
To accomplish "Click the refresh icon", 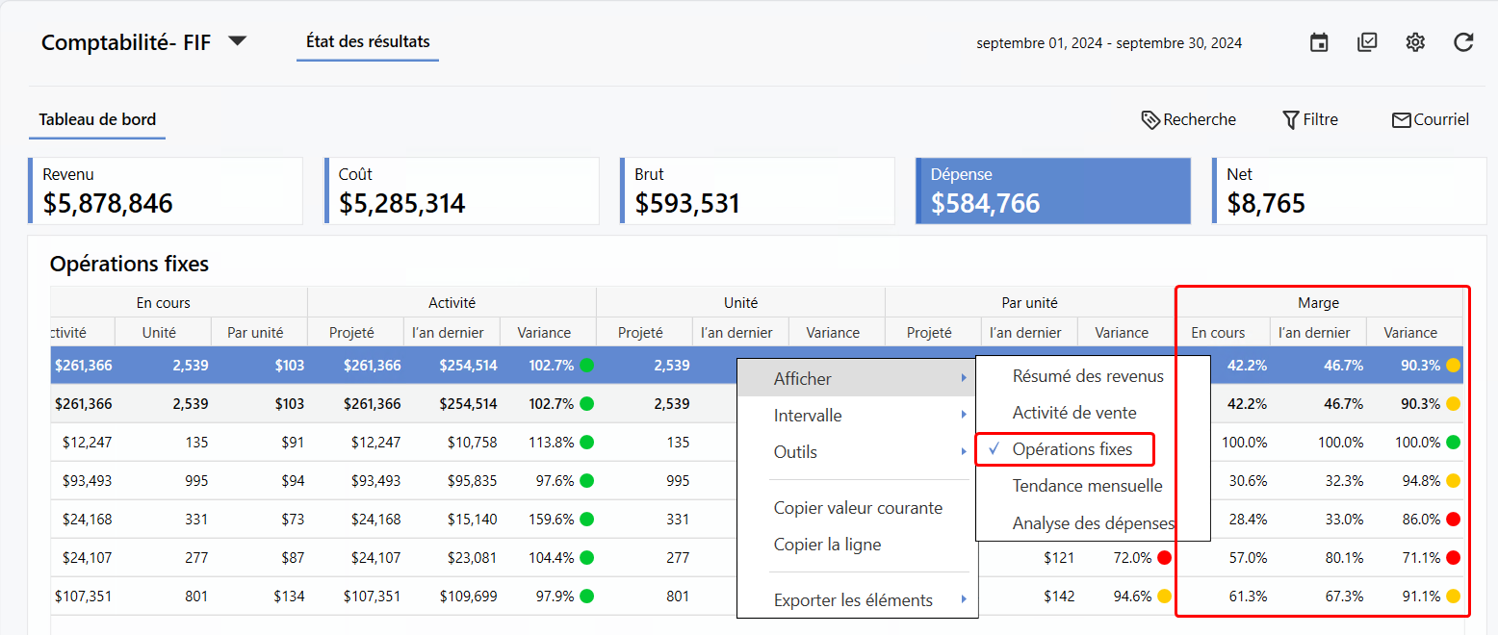I will [1463, 42].
